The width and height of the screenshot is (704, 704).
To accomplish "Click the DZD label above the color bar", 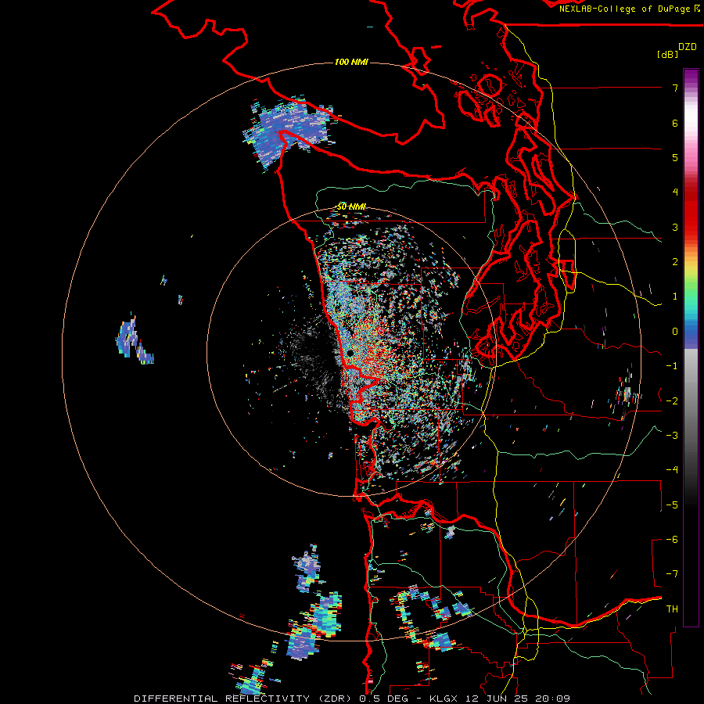I will 688,47.
